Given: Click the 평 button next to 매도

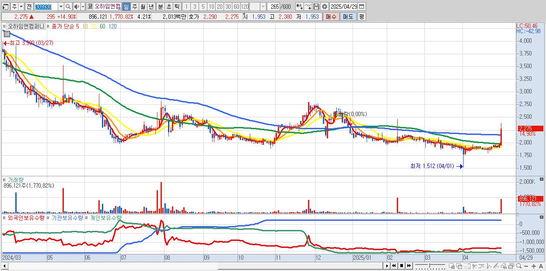Looking at the screenshot, I should click(x=361, y=17).
